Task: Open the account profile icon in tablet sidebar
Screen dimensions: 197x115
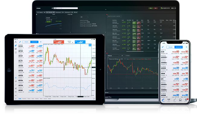Action: coord(16,42)
